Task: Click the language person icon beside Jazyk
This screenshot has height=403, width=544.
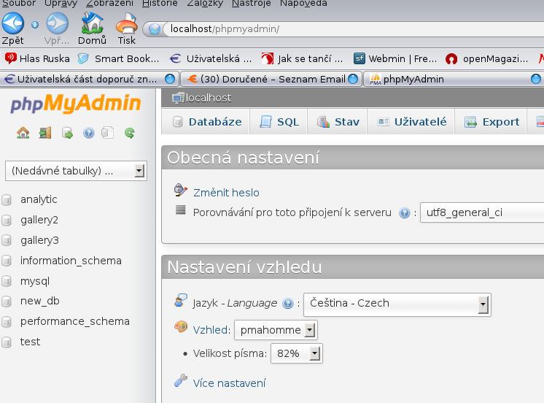Action: click(x=181, y=301)
